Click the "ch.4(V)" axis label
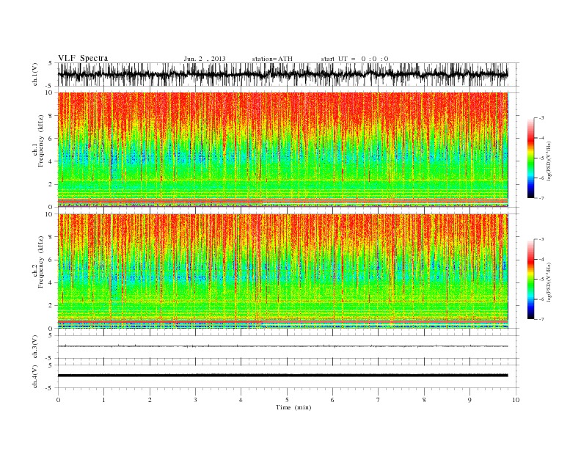This screenshot has width=581, height=449. click(35, 376)
